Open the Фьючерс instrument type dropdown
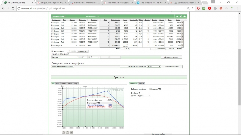 point(56,57)
